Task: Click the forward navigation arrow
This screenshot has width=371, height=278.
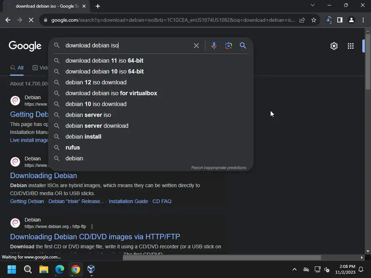Action: pyautogui.click(x=20, y=20)
